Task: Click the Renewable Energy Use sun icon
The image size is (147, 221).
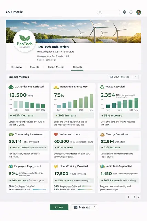Action: 56,87
